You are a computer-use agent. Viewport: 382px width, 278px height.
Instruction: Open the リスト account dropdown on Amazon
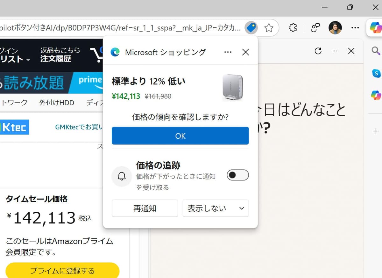point(15,59)
